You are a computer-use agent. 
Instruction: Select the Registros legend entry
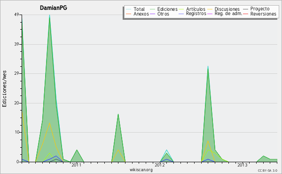click(196, 14)
